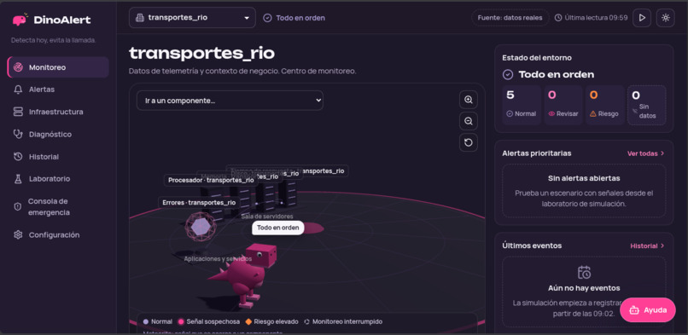Click the pink dinosaur mascot
Viewport: 688px width, 335px height.
[x=245, y=275]
